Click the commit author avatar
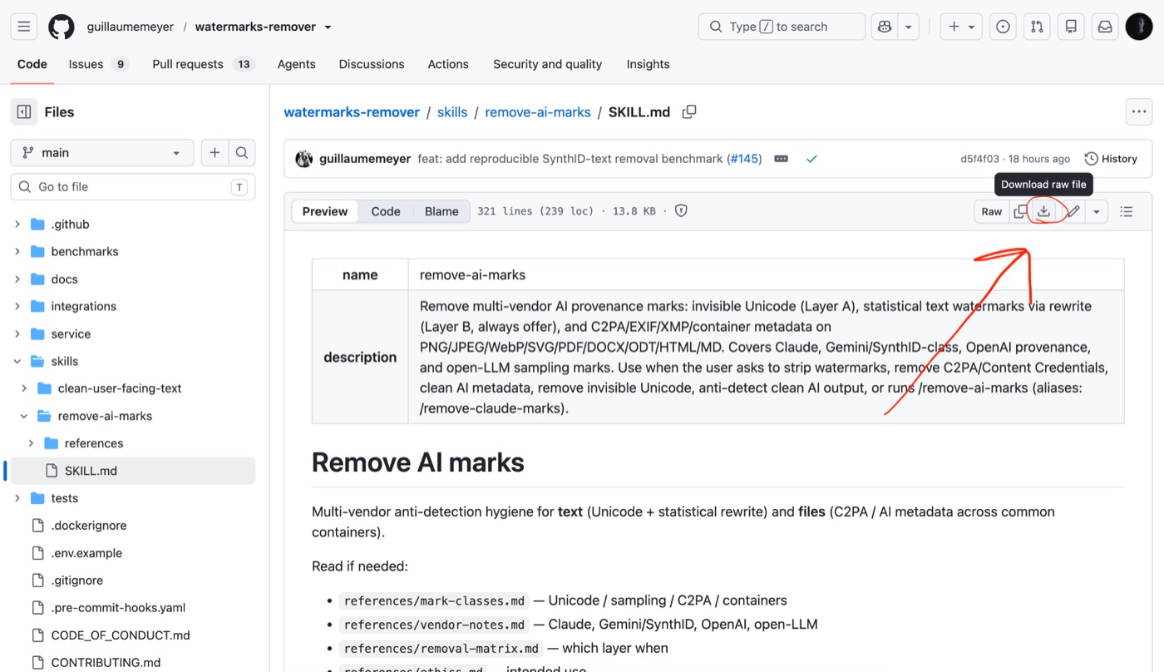 (304, 158)
